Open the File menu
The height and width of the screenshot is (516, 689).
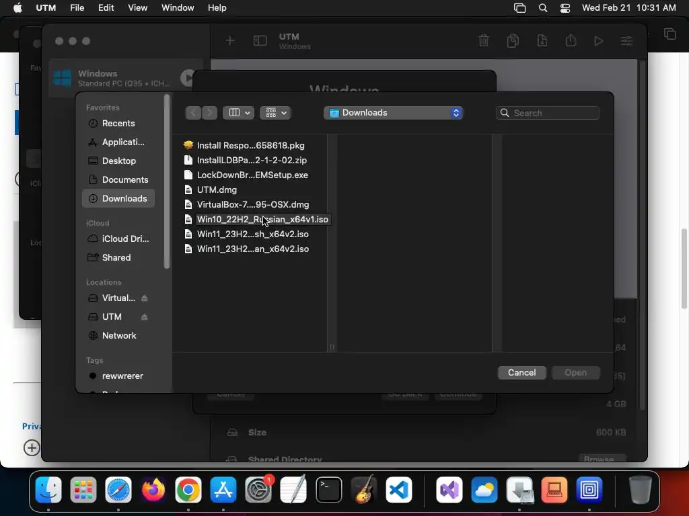point(77,8)
